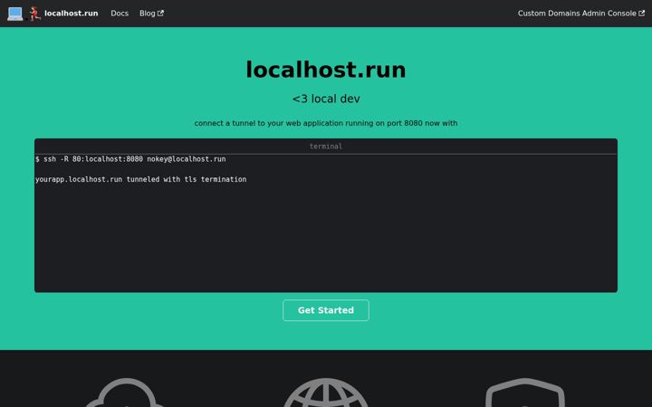Click the shield feature icon
Image resolution: width=652 pixels, height=407 pixels.
(525, 393)
